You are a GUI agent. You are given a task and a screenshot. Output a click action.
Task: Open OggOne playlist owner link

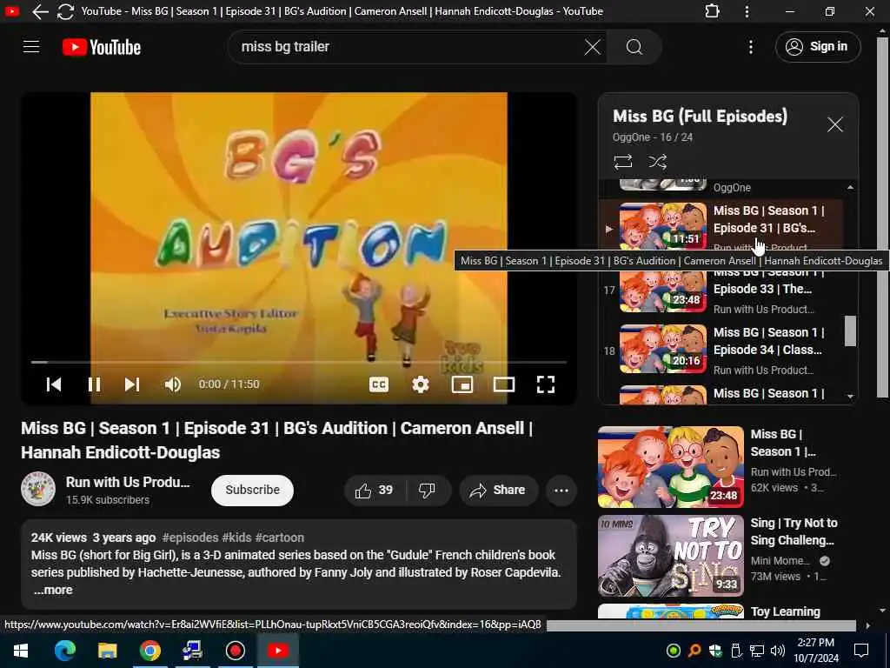[x=631, y=137]
